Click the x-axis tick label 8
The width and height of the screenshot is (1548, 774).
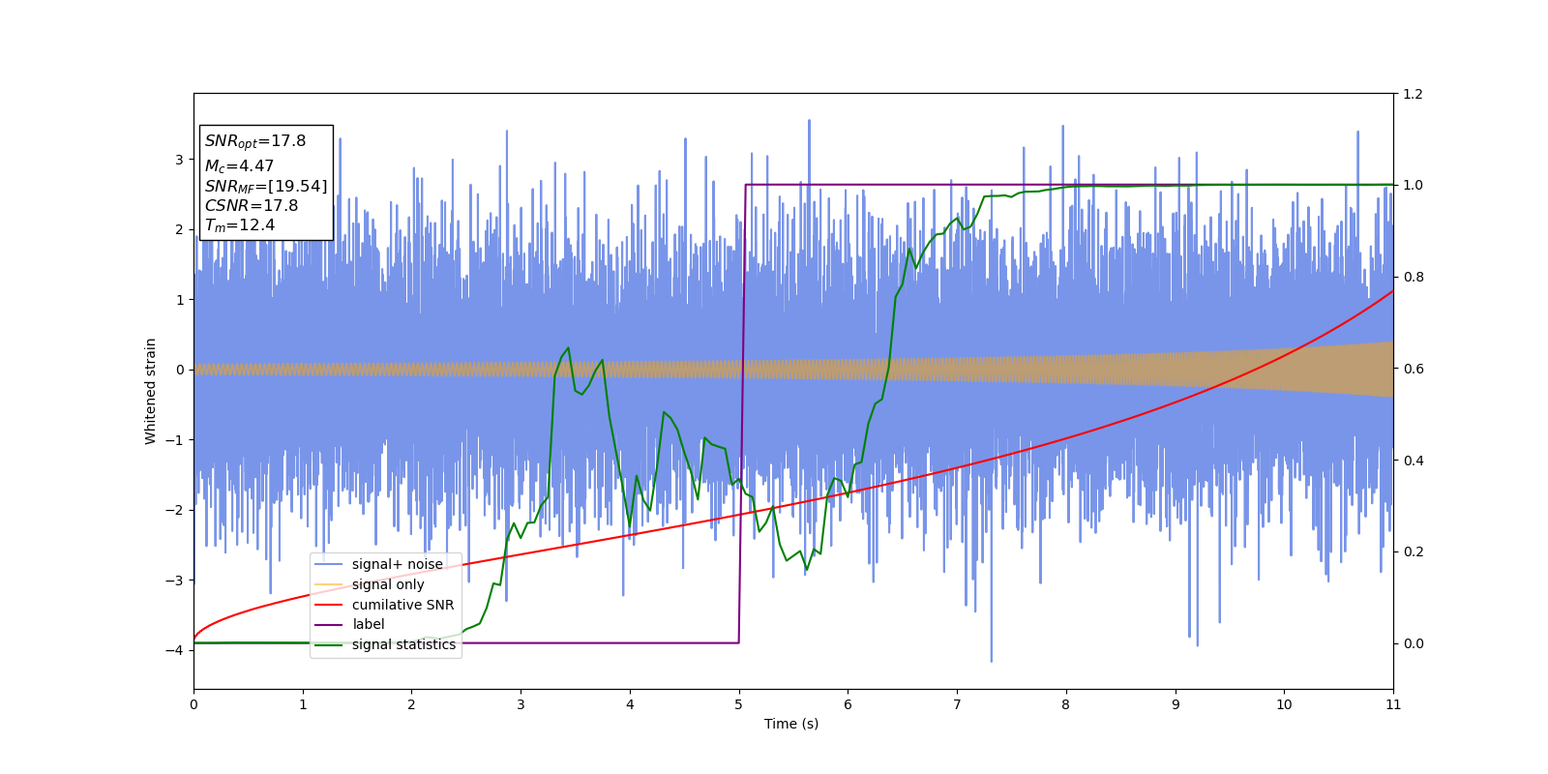tap(1066, 704)
